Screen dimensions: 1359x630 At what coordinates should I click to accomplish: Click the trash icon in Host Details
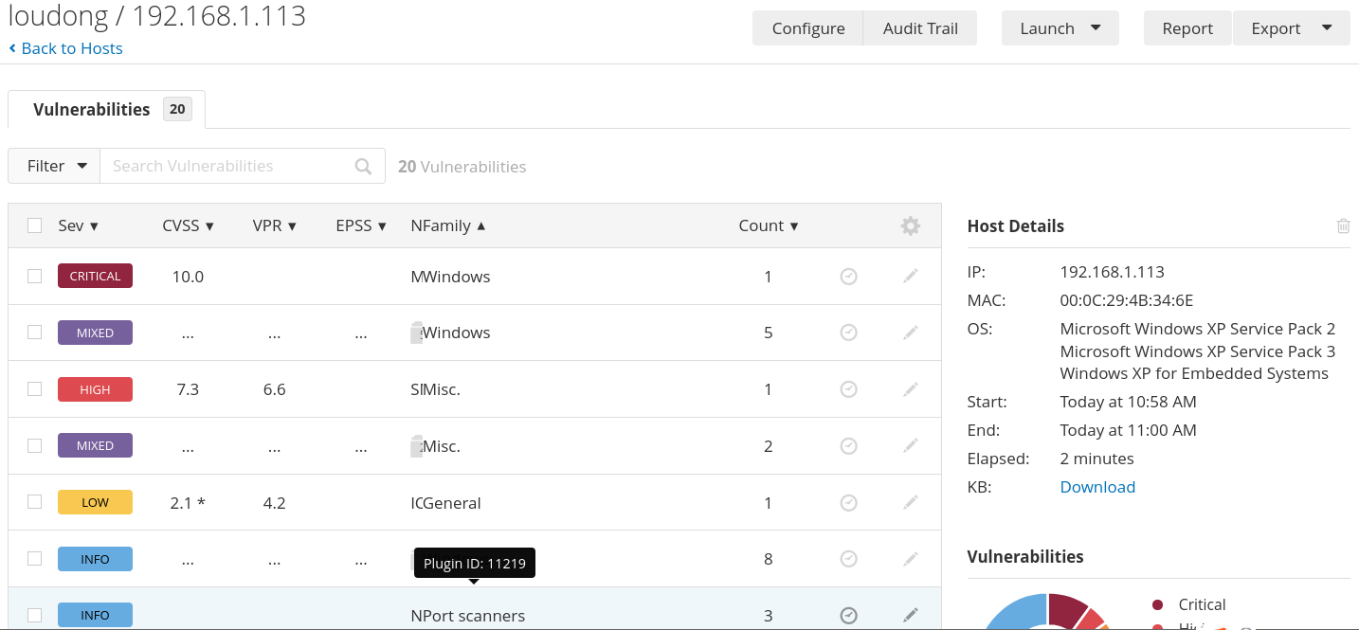click(1343, 225)
